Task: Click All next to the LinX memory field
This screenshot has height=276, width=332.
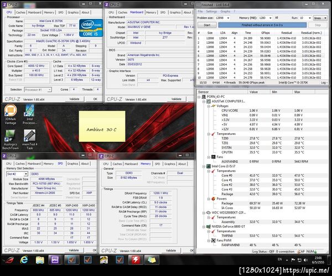Action: pos(276,18)
